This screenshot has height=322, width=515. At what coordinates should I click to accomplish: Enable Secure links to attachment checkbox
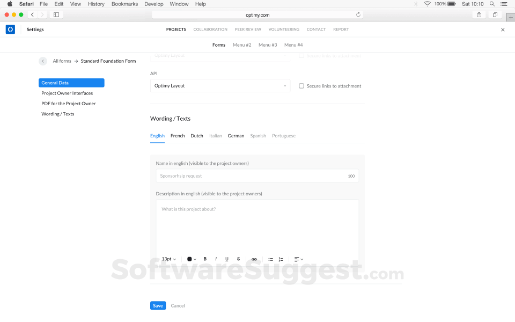[301, 86]
